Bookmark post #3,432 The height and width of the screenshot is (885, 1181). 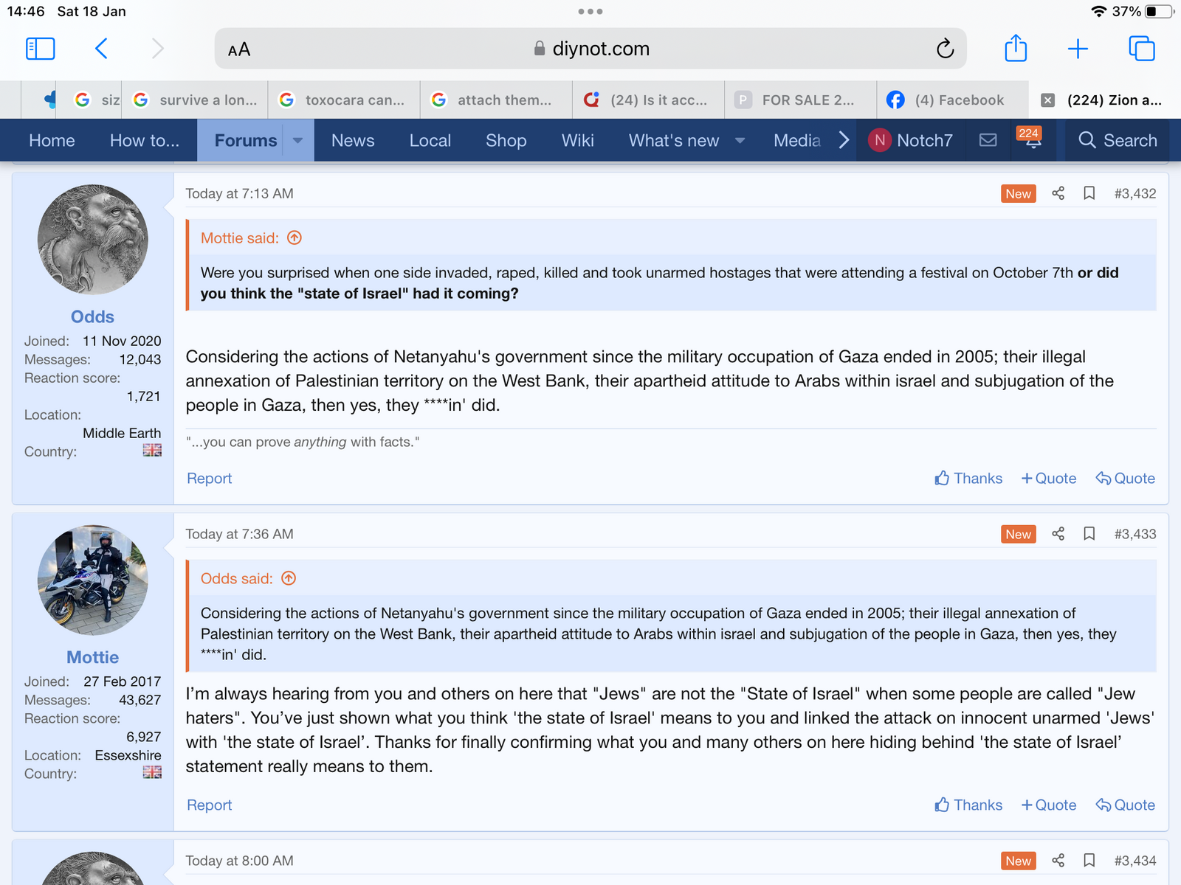click(1089, 193)
